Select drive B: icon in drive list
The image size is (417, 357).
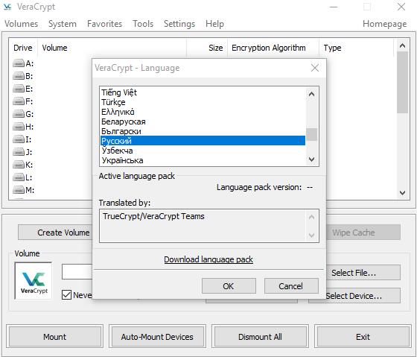[19, 76]
